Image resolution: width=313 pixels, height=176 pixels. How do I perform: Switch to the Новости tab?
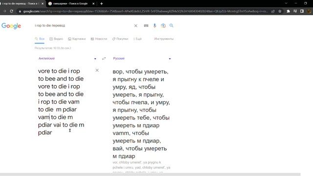[x=99, y=39]
